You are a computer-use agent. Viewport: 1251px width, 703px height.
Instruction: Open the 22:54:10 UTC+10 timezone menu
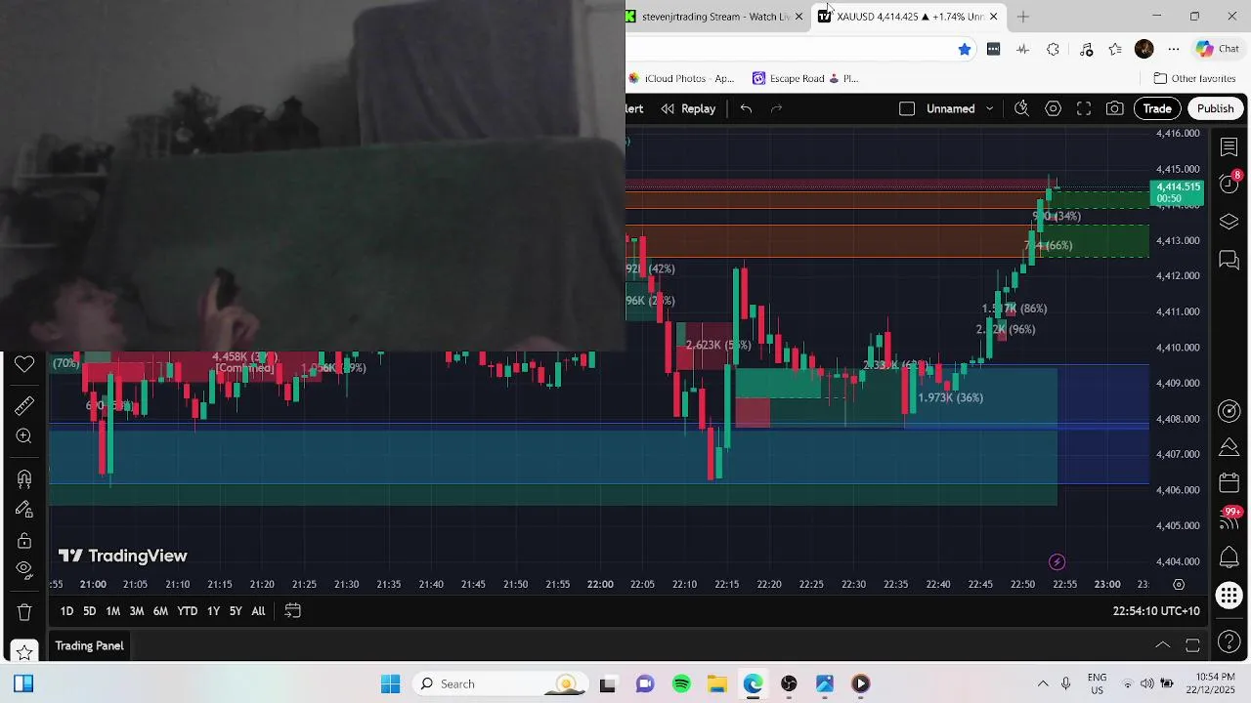point(1156,611)
